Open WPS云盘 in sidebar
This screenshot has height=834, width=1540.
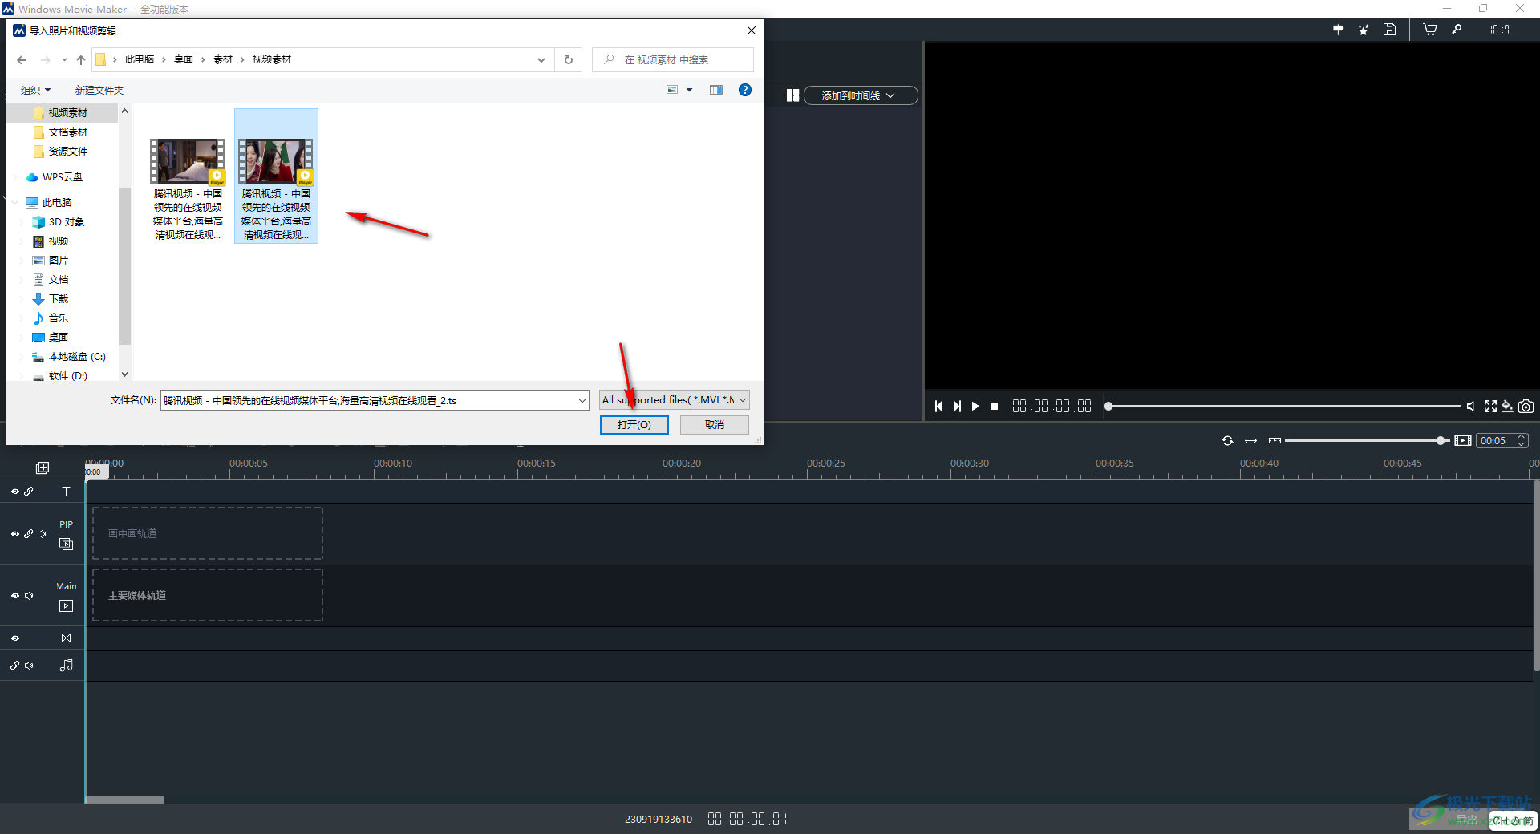click(63, 177)
